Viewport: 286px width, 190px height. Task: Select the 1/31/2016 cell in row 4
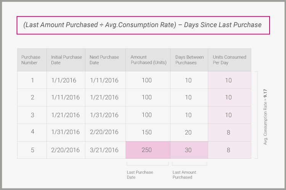[65, 132]
